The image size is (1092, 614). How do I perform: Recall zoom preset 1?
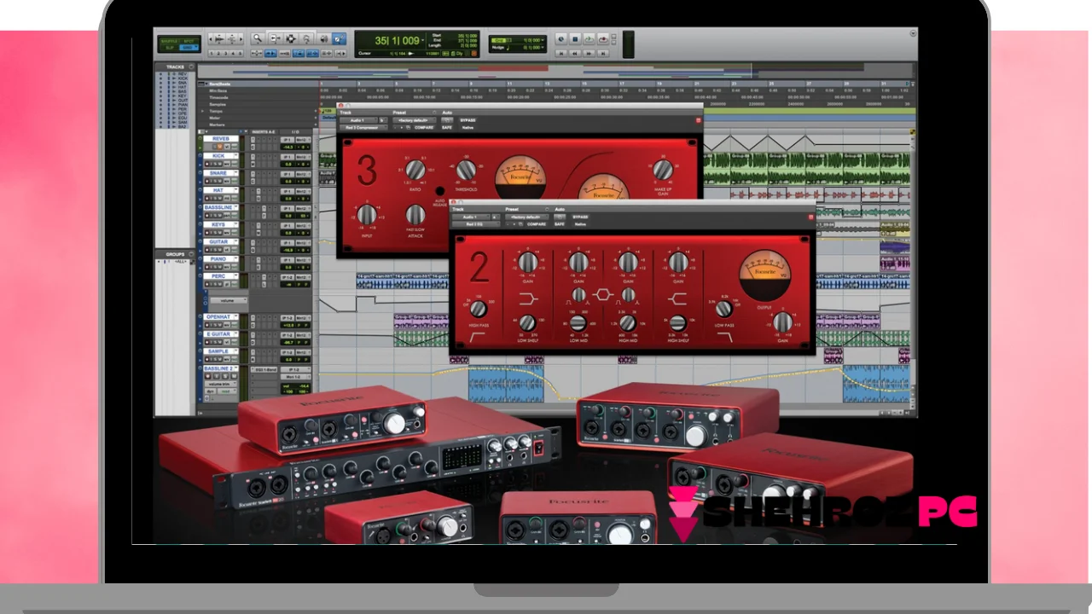click(212, 53)
